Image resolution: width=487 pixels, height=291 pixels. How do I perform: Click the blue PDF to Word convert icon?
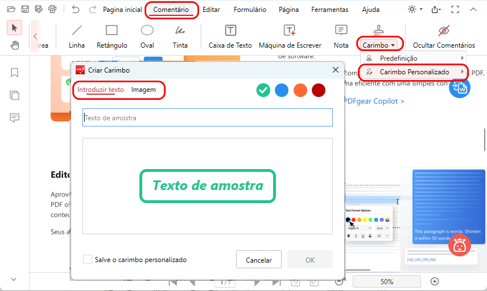pyautogui.click(x=460, y=87)
